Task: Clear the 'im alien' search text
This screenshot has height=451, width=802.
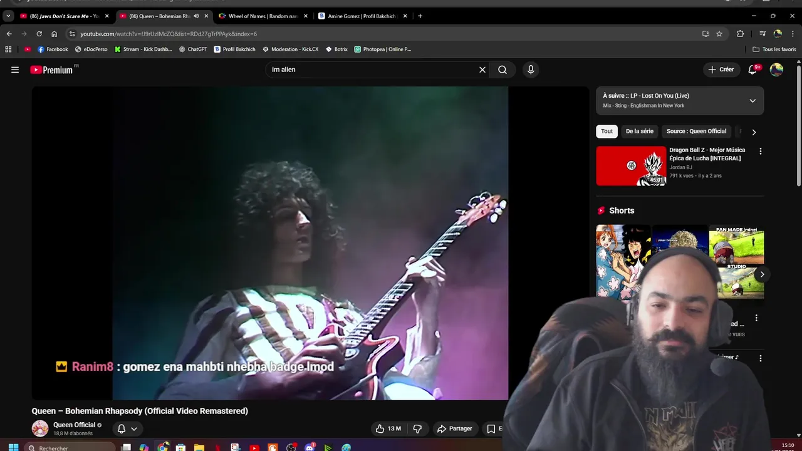Action: [x=482, y=70]
